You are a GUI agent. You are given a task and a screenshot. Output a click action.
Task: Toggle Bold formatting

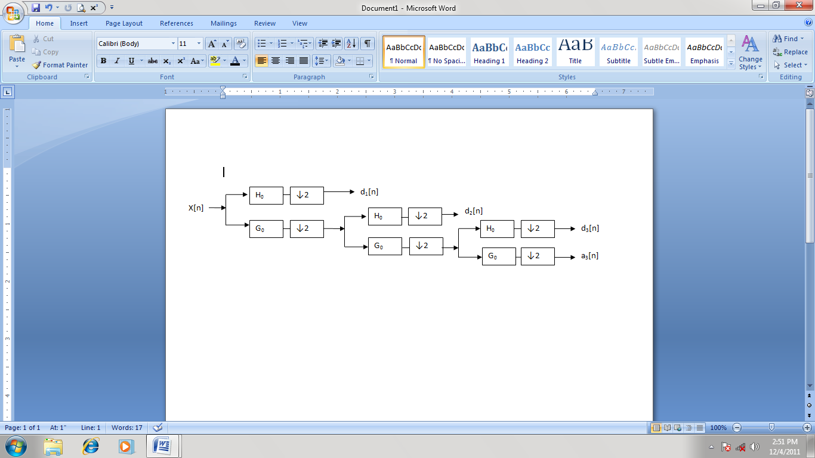pyautogui.click(x=104, y=61)
